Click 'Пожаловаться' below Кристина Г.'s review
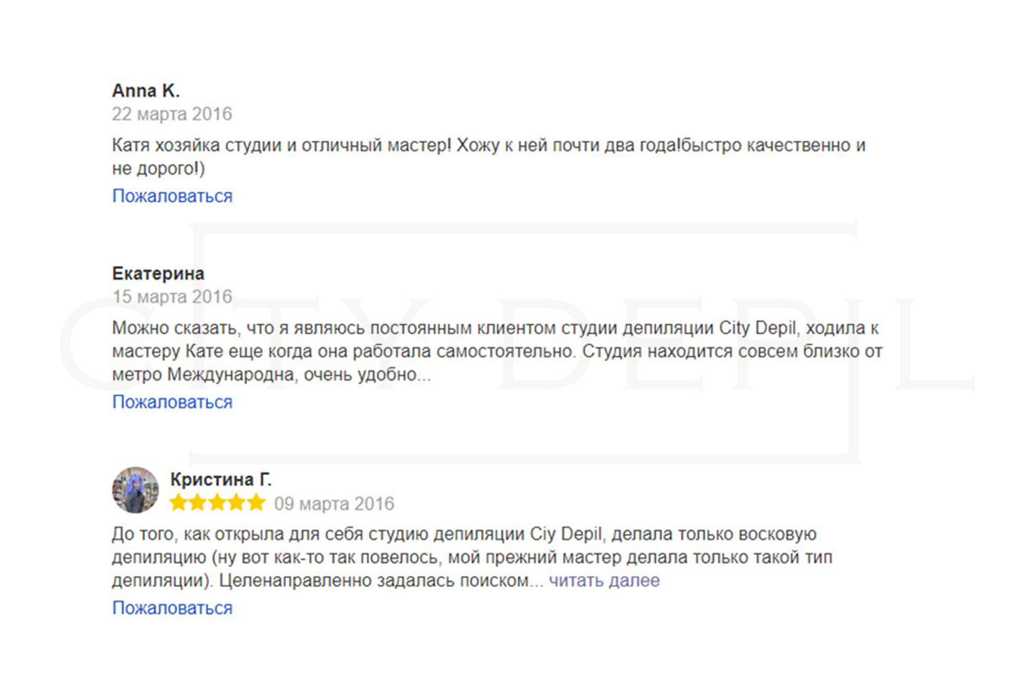The image size is (1035, 690). coord(172,608)
